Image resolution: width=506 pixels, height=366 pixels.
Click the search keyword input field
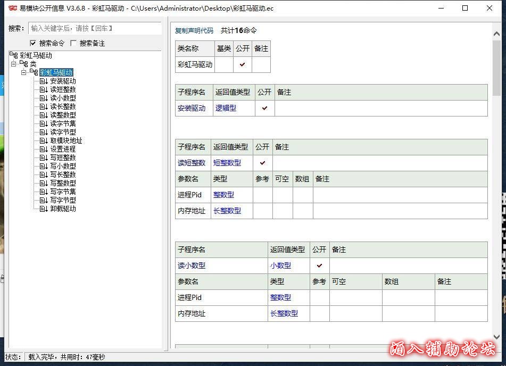[94, 29]
